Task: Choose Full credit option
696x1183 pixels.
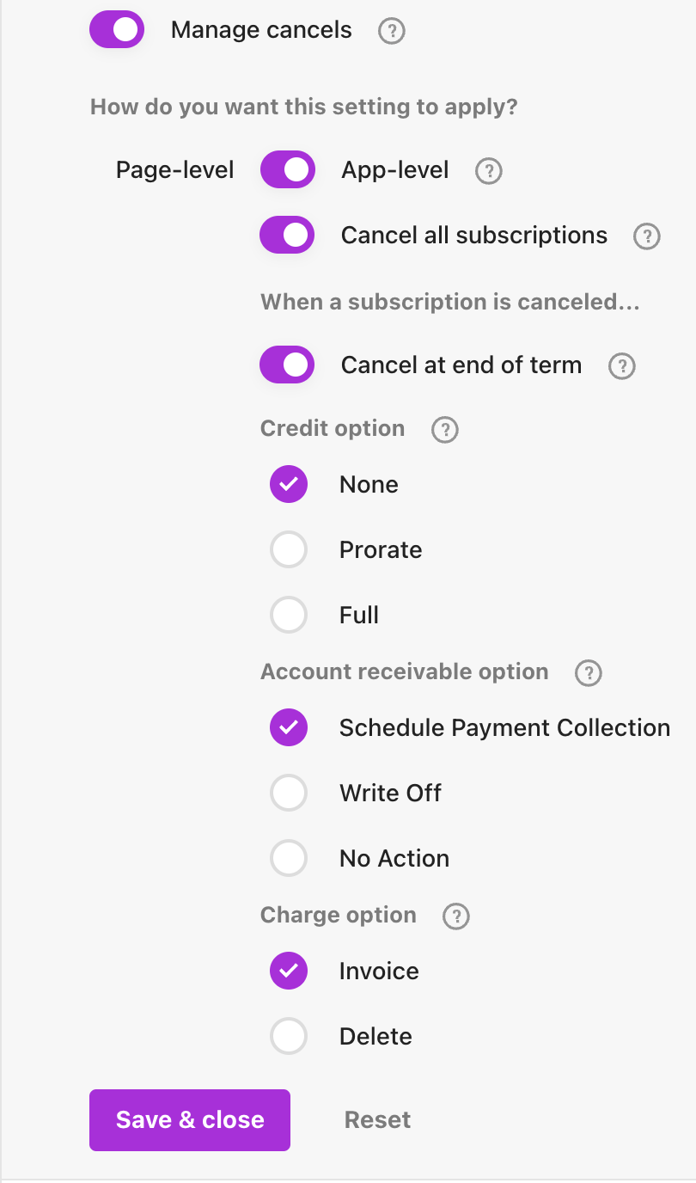Action: point(289,616)
